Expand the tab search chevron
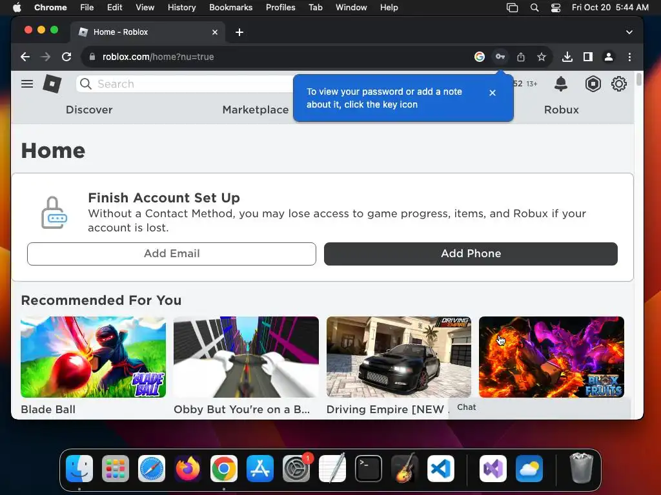 (629, 32)
